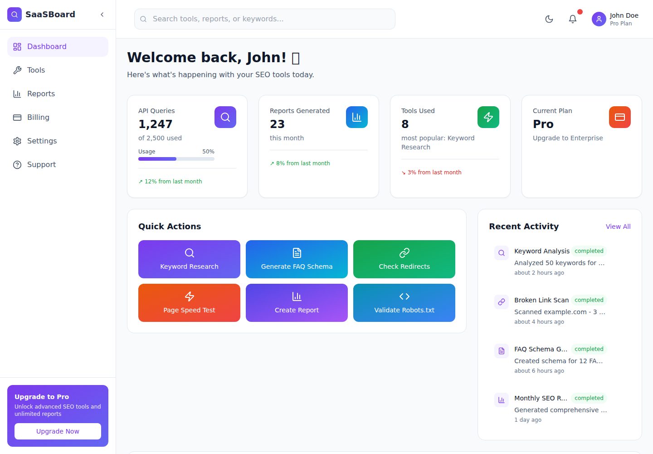Open the Billing page
This screenshot has height=454, width=653.
(x=58, y=118)
